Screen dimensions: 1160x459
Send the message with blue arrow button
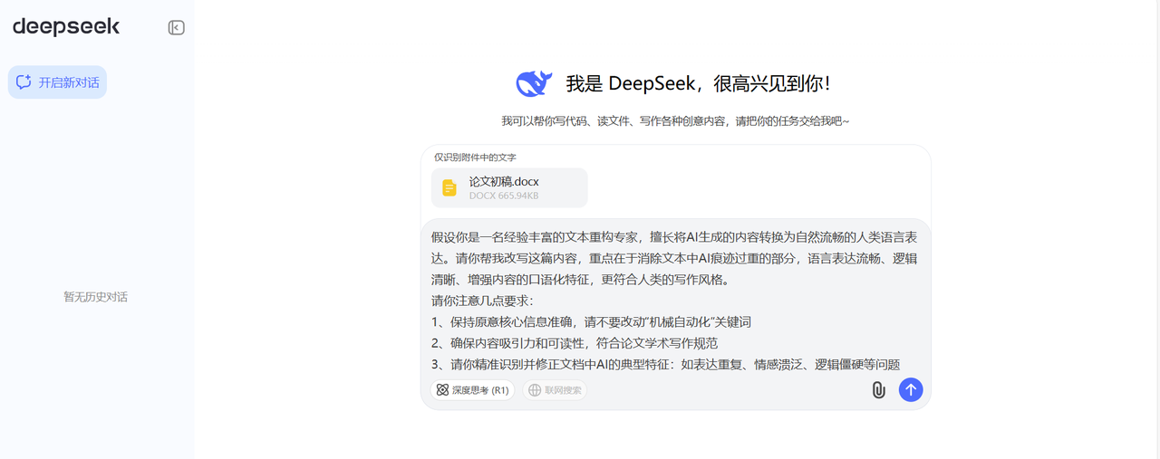(x=911, y=390)
